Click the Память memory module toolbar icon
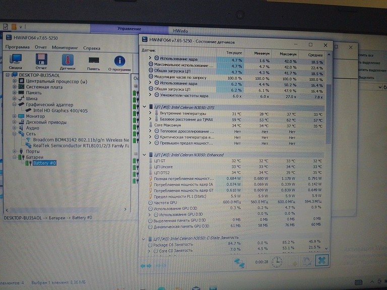Image resolution: width=387 pixels, height=290 pixels. (x=94, y=60)
